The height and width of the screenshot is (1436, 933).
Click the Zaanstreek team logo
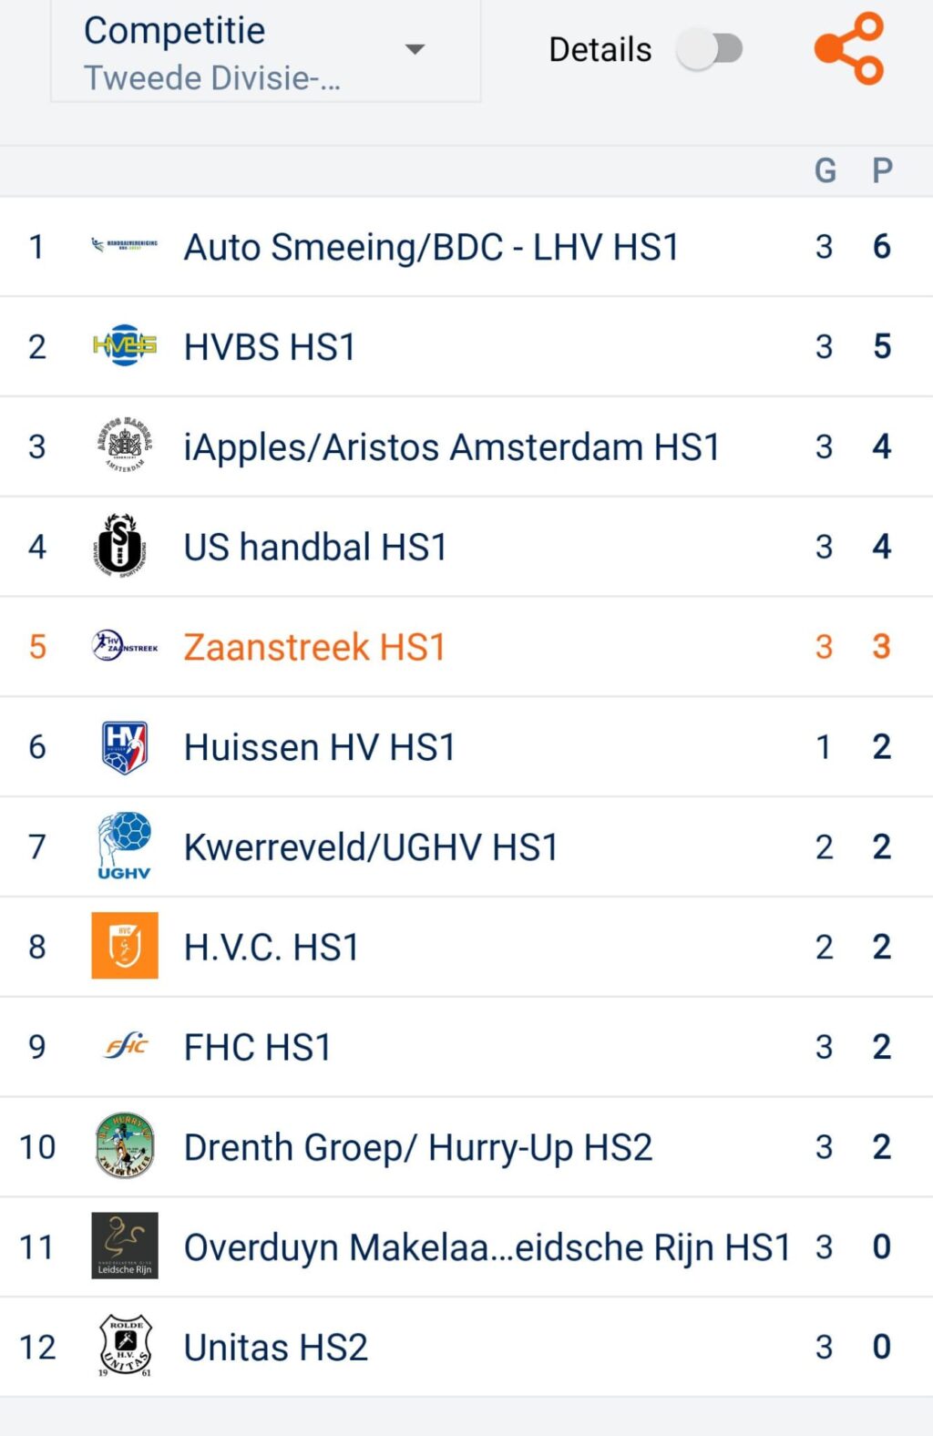pyautogui.click(x=125, y=647)
